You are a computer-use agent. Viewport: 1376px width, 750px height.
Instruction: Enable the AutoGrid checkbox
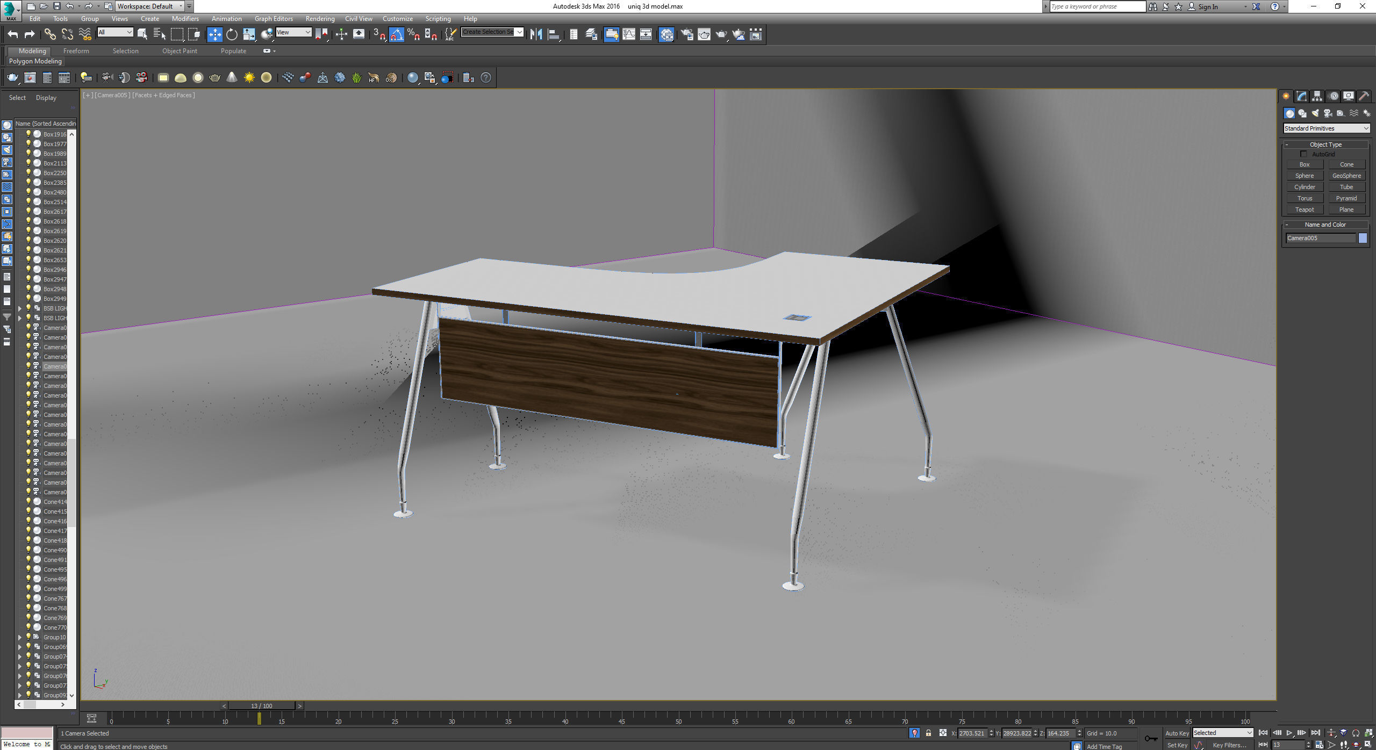coord(1303,154)
